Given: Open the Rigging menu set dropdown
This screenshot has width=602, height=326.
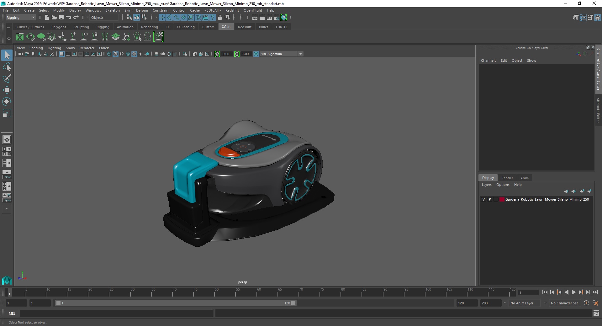Looking at the screenshot, I should pyautogui.click(x=21, y=18).
